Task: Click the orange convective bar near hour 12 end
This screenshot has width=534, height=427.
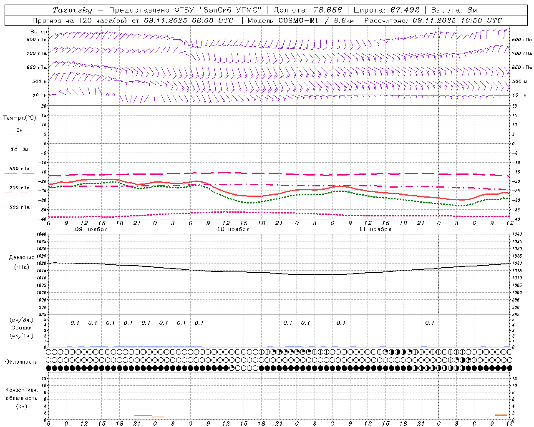Action: (501, 415)
